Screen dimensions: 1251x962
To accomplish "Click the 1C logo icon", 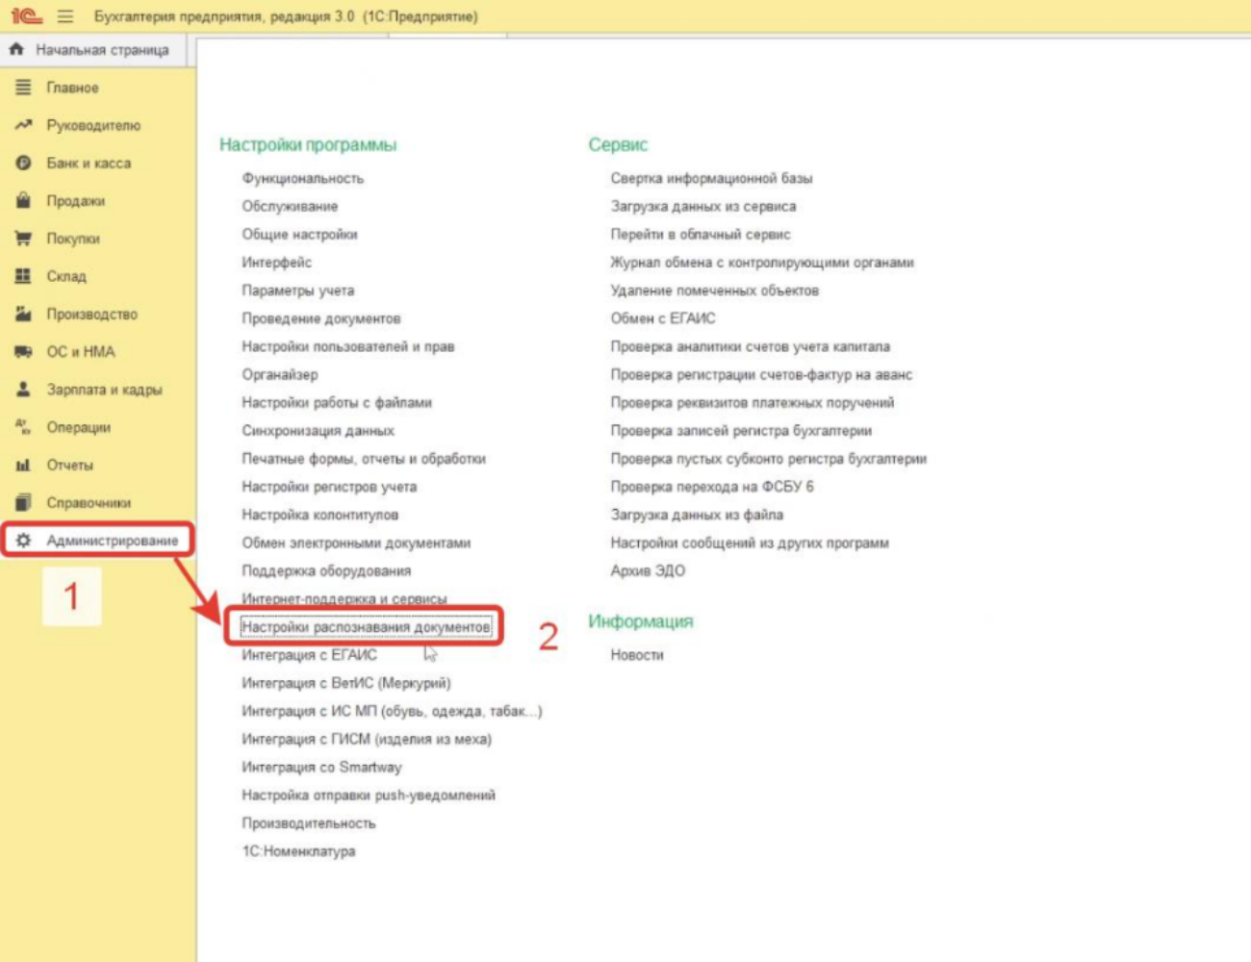I will click(x=26, y=16).
